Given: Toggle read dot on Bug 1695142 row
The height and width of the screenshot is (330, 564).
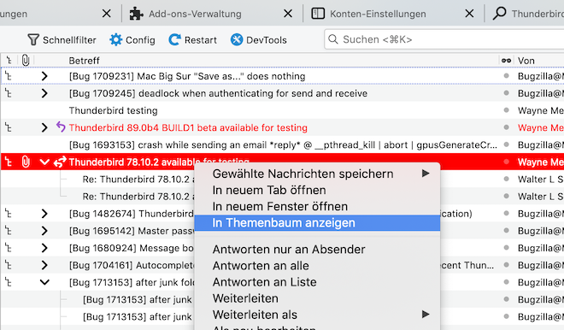Looking at the screenshot, I should [x=507, y=231].
